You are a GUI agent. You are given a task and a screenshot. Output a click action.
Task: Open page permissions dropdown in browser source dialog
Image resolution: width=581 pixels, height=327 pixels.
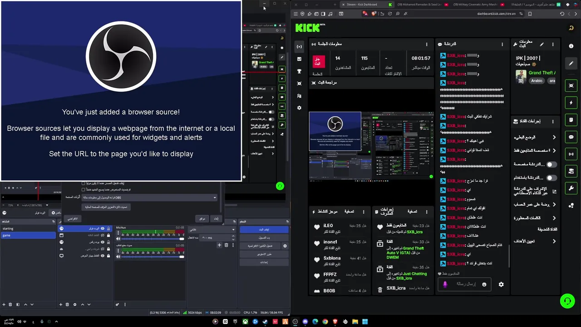tap(150, 198)
